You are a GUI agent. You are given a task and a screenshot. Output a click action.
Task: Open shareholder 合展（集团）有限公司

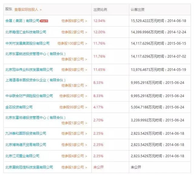22,21
